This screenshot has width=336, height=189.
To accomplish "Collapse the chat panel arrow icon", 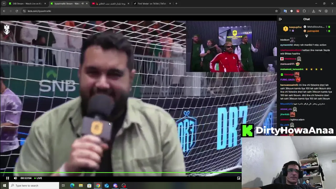I will [x=280, y=19].
